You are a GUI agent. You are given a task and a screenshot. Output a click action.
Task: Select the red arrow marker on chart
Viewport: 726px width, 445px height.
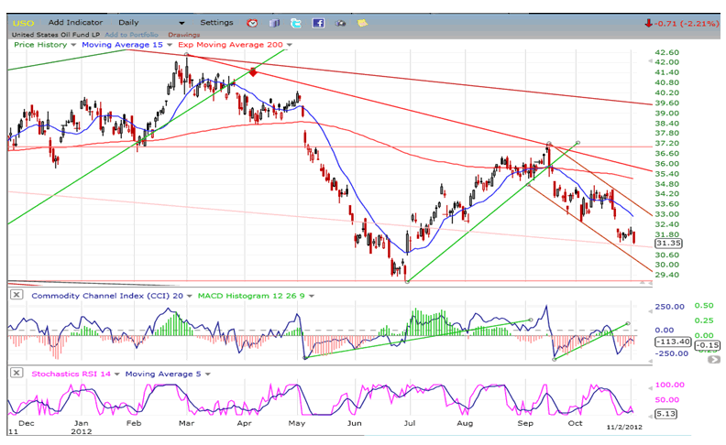(x=252, y=71)
